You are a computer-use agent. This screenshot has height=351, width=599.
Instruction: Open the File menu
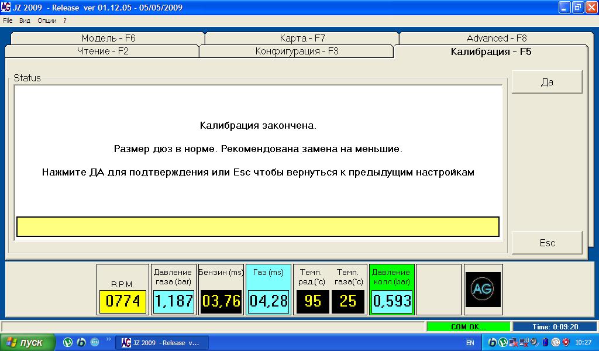point(8,20)
